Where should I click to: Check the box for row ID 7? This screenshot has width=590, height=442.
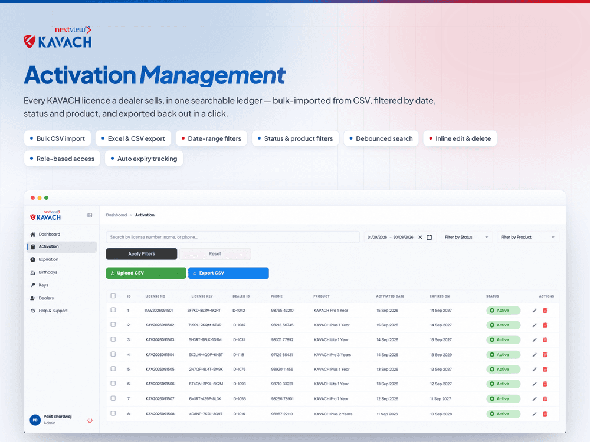click(x=113, y=398)
